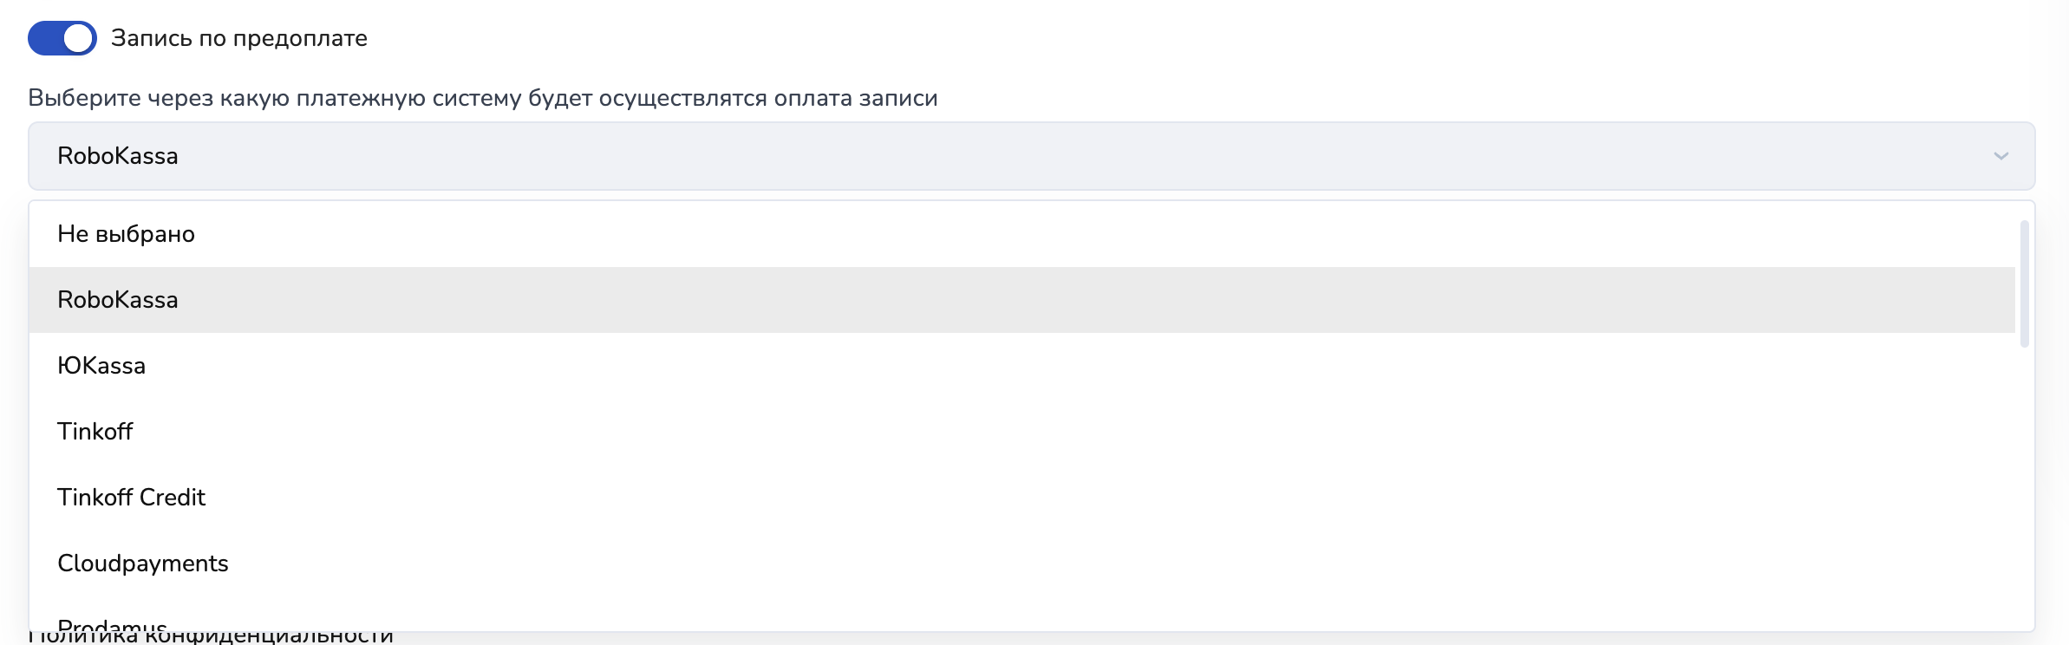This screenshot has height=645, width=2069.
Task: Click the empty row area beside ЮKassa
Action: (x=1041, y=366)
